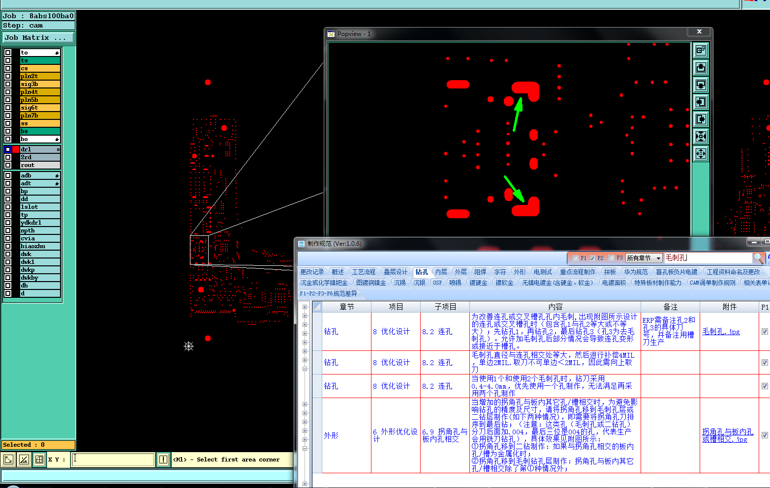Click the top Popview window-swap icon
The height and width of the screenshot is (488, 770).
point(701,50)
